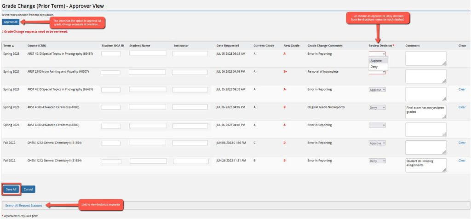Choose Deny in the open dropdown list
The height and width of the screenshot is (219, 471).
374,67
